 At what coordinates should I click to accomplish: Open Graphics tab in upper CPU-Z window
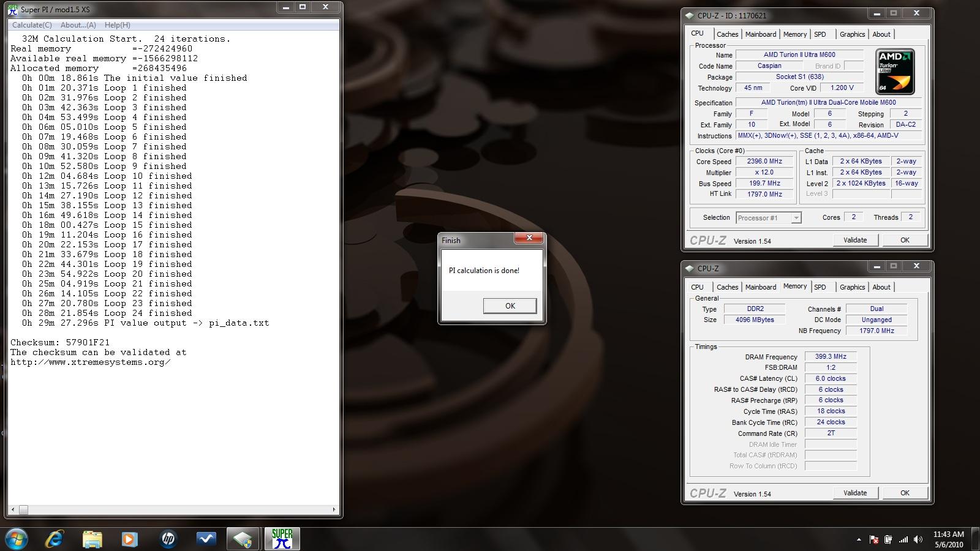coord(853,34)
